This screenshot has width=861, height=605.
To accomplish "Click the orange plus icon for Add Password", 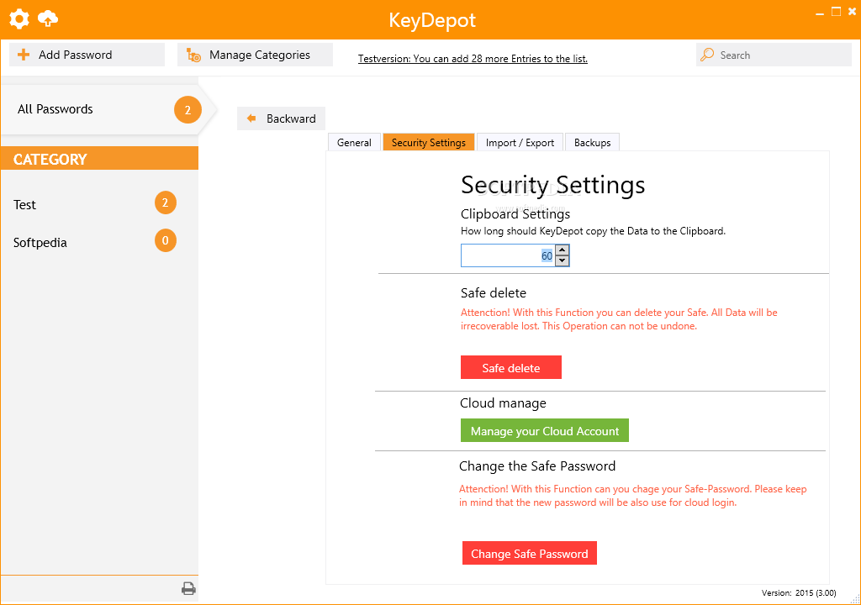I will pyautogui.click(x=24, y=55).
